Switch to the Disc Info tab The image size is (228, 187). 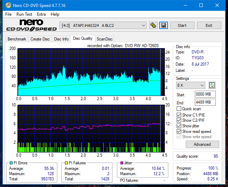point(61,39)
